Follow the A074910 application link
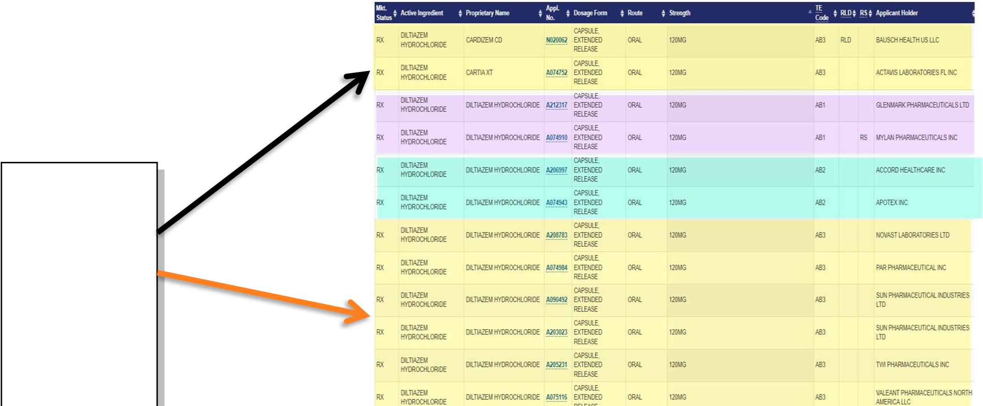This screenshot has height=406, width=983. pyautogui.click(x=556, y=138)
